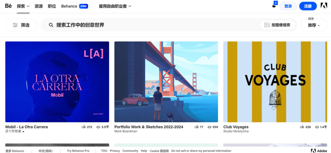Image resolution: width=331 pixels, height=153 pixels.
Task: Click the image icon in the image-search button
Action: point(267,25)
